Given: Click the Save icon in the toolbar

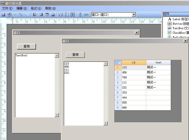Looking at the screenshot, I should click(3, 15).
